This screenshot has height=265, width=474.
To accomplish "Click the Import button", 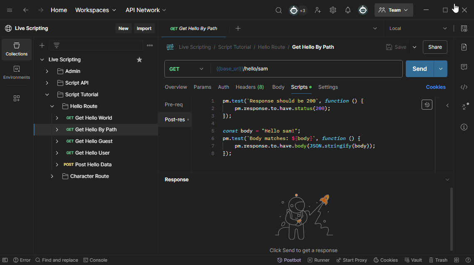I will point(144,28).
